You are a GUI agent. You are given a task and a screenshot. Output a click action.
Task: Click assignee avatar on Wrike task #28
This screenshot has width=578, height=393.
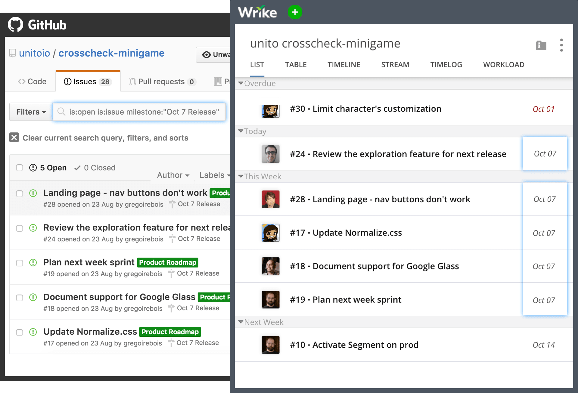pos(271,199)
